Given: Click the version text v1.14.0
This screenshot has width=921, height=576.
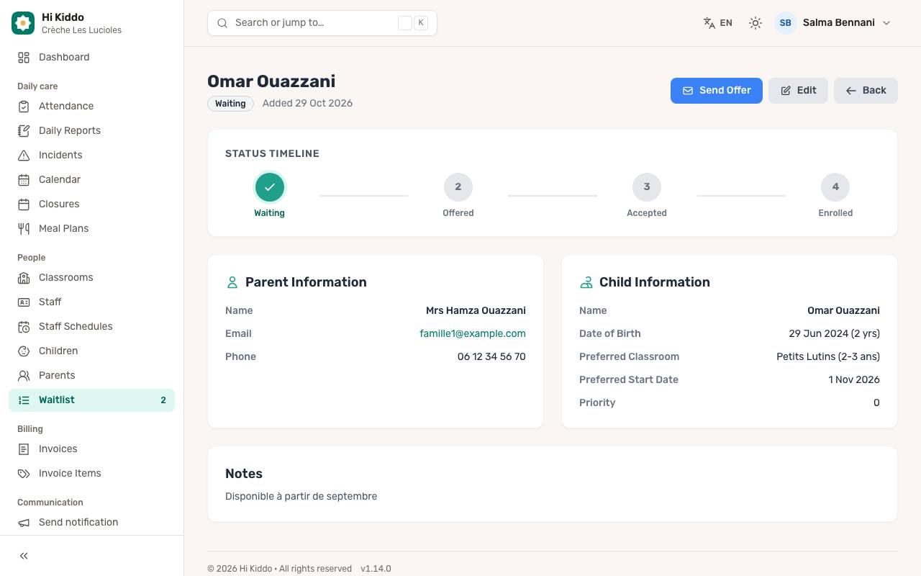Looking at the screenshot, I should 376,569.
